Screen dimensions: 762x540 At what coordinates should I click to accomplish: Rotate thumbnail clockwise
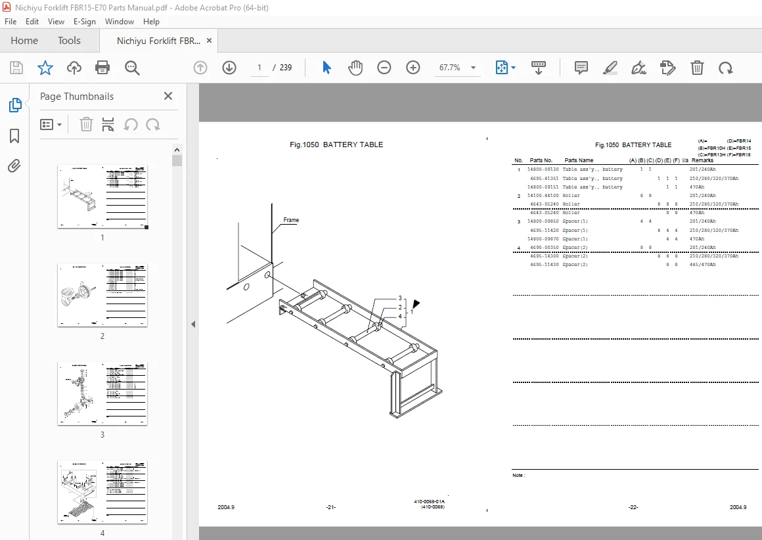[x=153, y=124]
